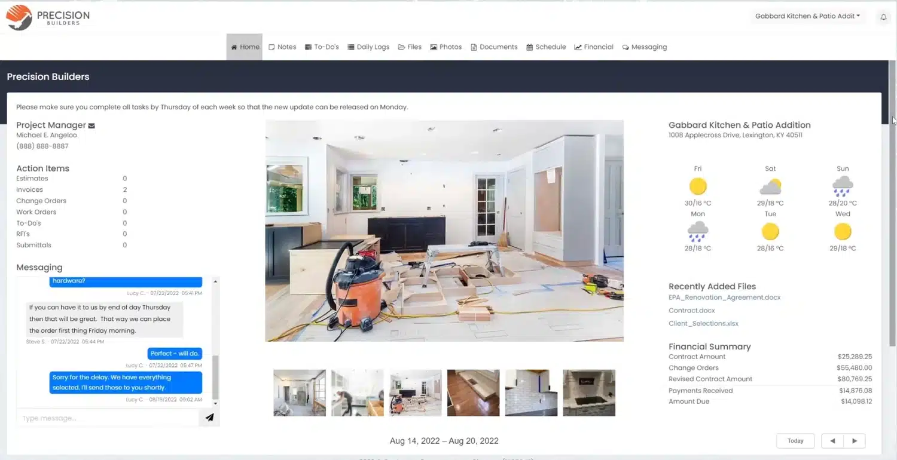Image resolution: width=897 pixels, height=460 pixels.
Task: Open Photos using the image icon
Action: pyautogui.click(x=433, y=47)
